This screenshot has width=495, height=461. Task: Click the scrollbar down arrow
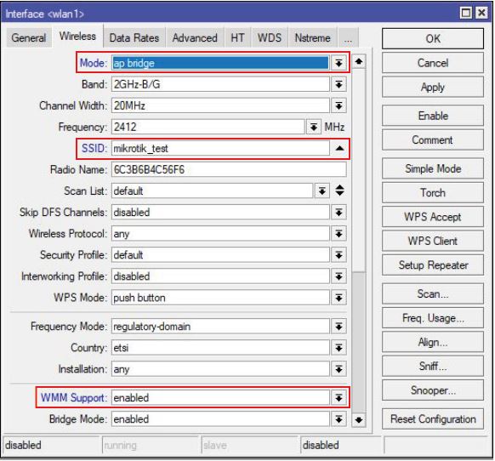coord(359,420)
